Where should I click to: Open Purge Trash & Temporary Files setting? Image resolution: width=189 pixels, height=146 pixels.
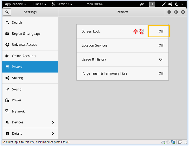(x=123, y=73)
